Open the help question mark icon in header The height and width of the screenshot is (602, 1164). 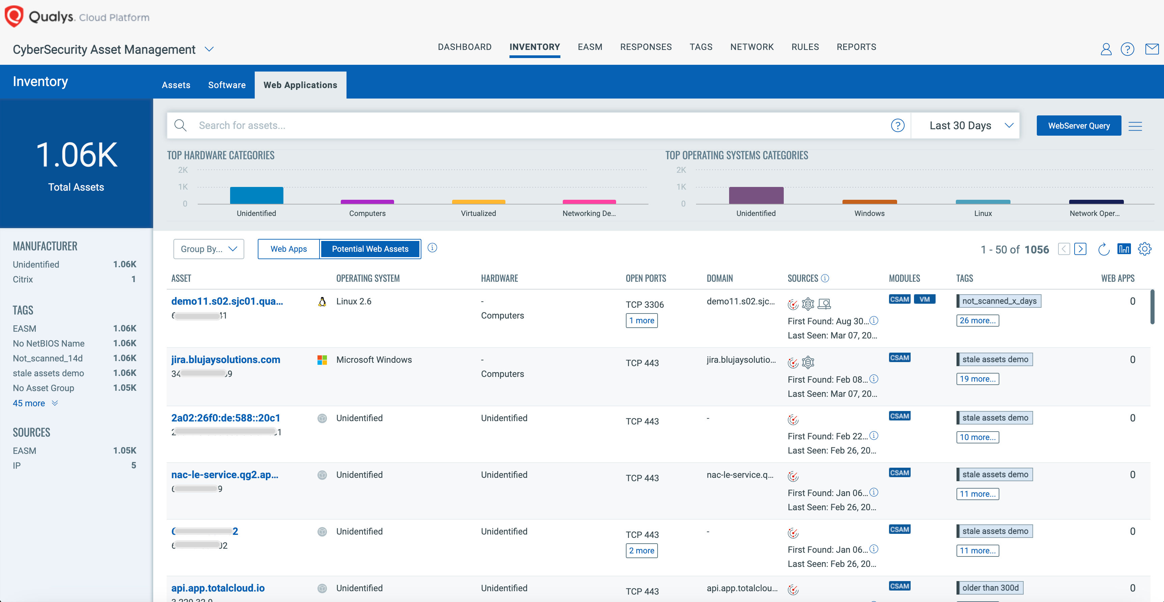click(x=1128, y=49)
